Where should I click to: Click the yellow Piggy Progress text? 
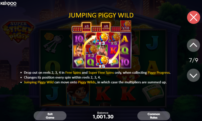[x=159, y=72]
